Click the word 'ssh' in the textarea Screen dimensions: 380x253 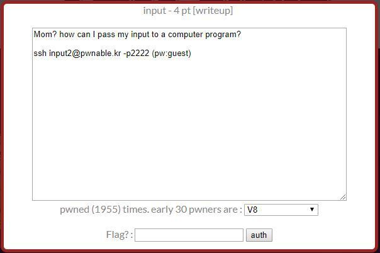tap(40, 53)
